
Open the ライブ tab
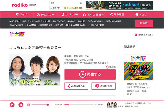(x=21, y=14)
